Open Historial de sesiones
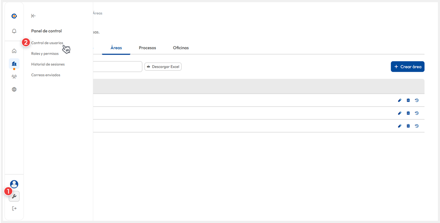This screenshot has width=440, height=223. point(48,64)
